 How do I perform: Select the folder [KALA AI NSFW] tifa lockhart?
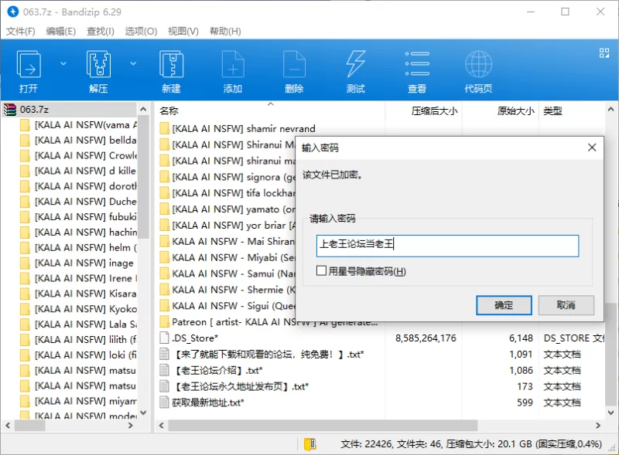234,193
